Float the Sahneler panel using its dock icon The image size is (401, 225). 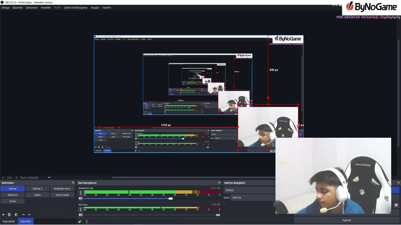tap(73, 183)
